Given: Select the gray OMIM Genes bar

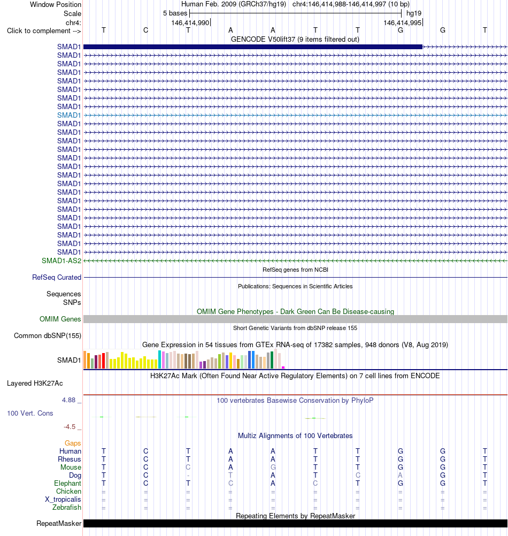Looking at the screenshot, I should [295, 319].
